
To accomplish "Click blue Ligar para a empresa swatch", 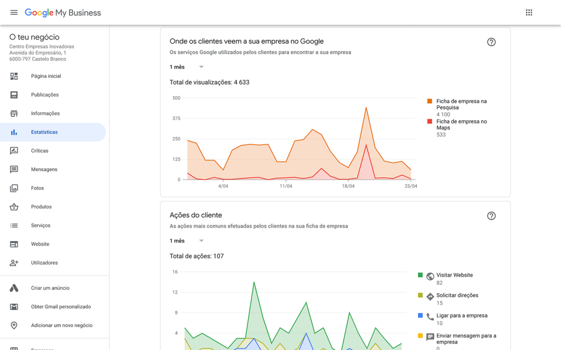I will [420, 316].
